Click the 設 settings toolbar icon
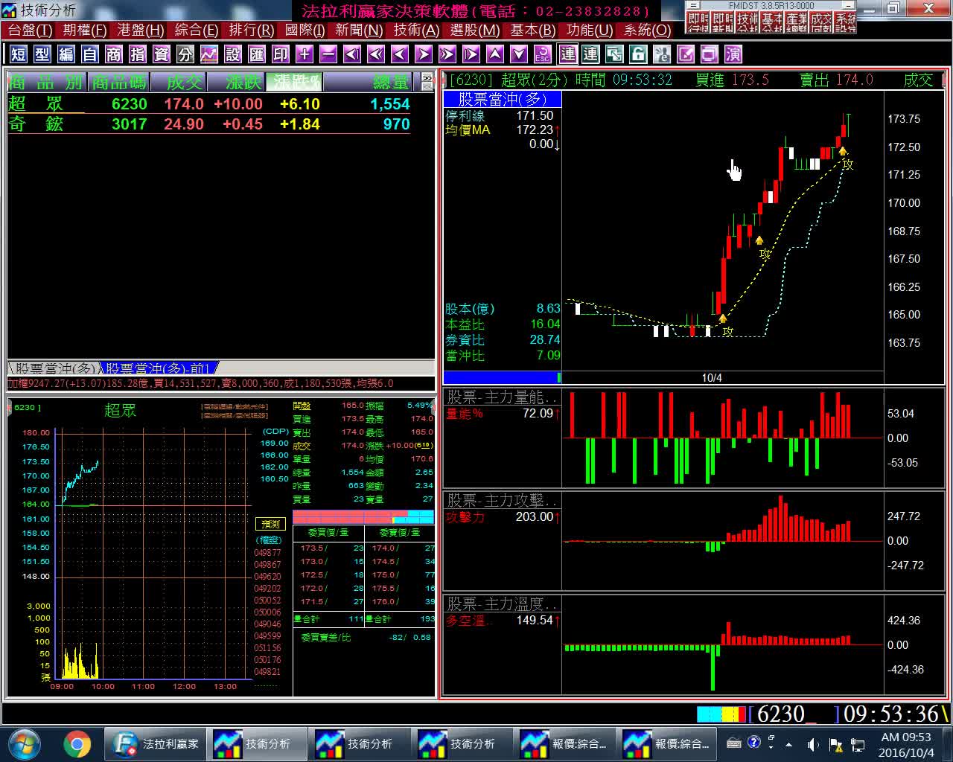The height and width of the screenshot is (762, 953). click(x=233, y=54)
